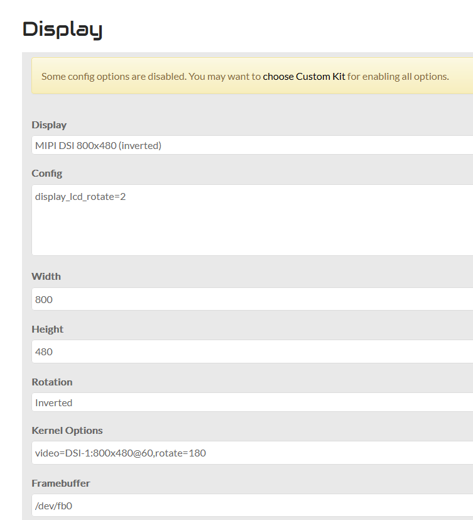Click the 'Config' field label

[47, 174]
